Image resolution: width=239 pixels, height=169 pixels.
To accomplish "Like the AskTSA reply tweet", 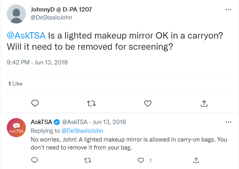I will coord(141,160).
